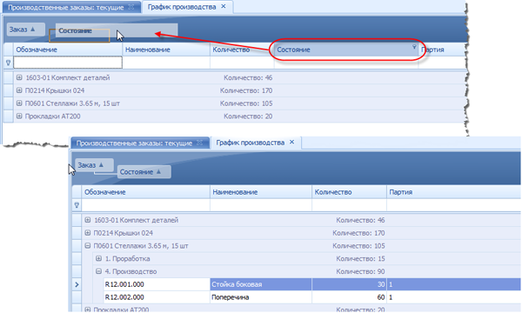Sort by Количество column in lower grid

349,192
